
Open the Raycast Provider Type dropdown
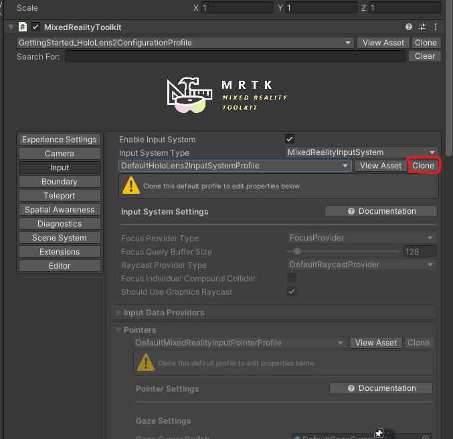(362, 265)
